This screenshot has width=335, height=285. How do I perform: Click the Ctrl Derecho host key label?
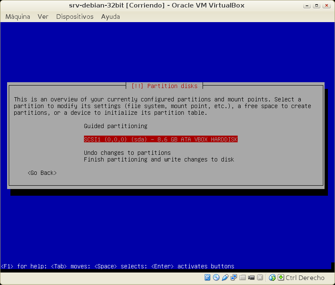point(305,277)
